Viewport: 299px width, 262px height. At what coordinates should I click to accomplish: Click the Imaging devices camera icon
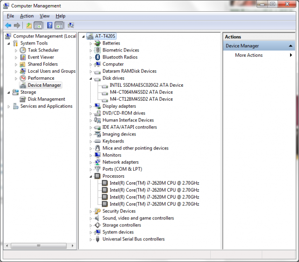(x=98, y=134)
